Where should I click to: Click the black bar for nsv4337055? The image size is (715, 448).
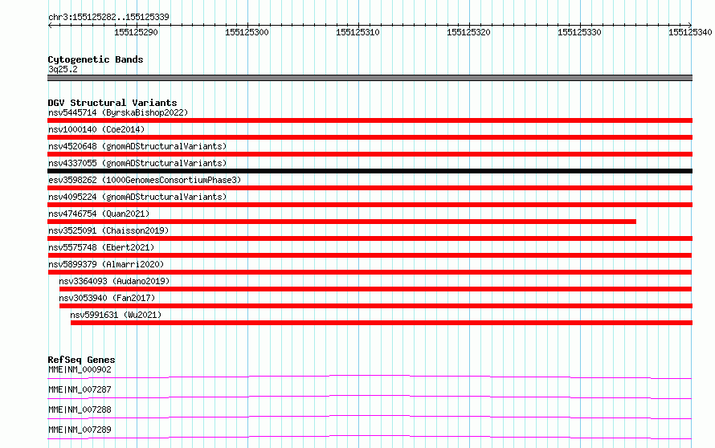[370, 171]
